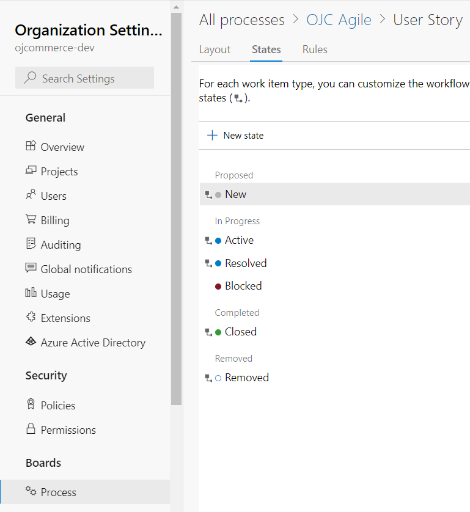Click the plus icon for New state
This screenshot has width=470, height=512.
(212, 135)
